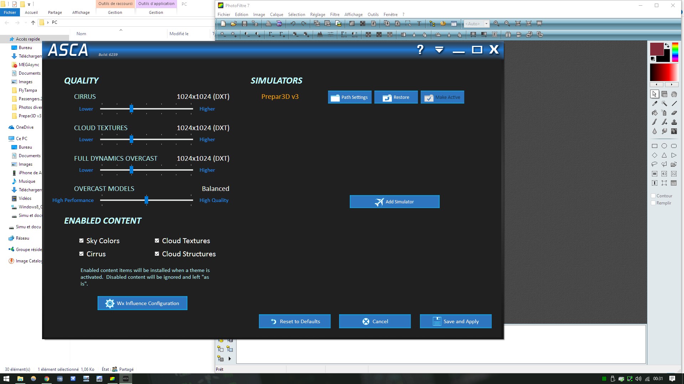Click the Redo arrow in PhotoFiltre toolbar
This screenshot has width=684, height=384.
[x=304, y=23]
